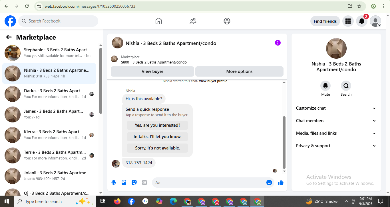The width and height of the screenshot is (390, 207).
Task: Open Microsoft Edge from the taskbar
Action: (x=173, y=201)
